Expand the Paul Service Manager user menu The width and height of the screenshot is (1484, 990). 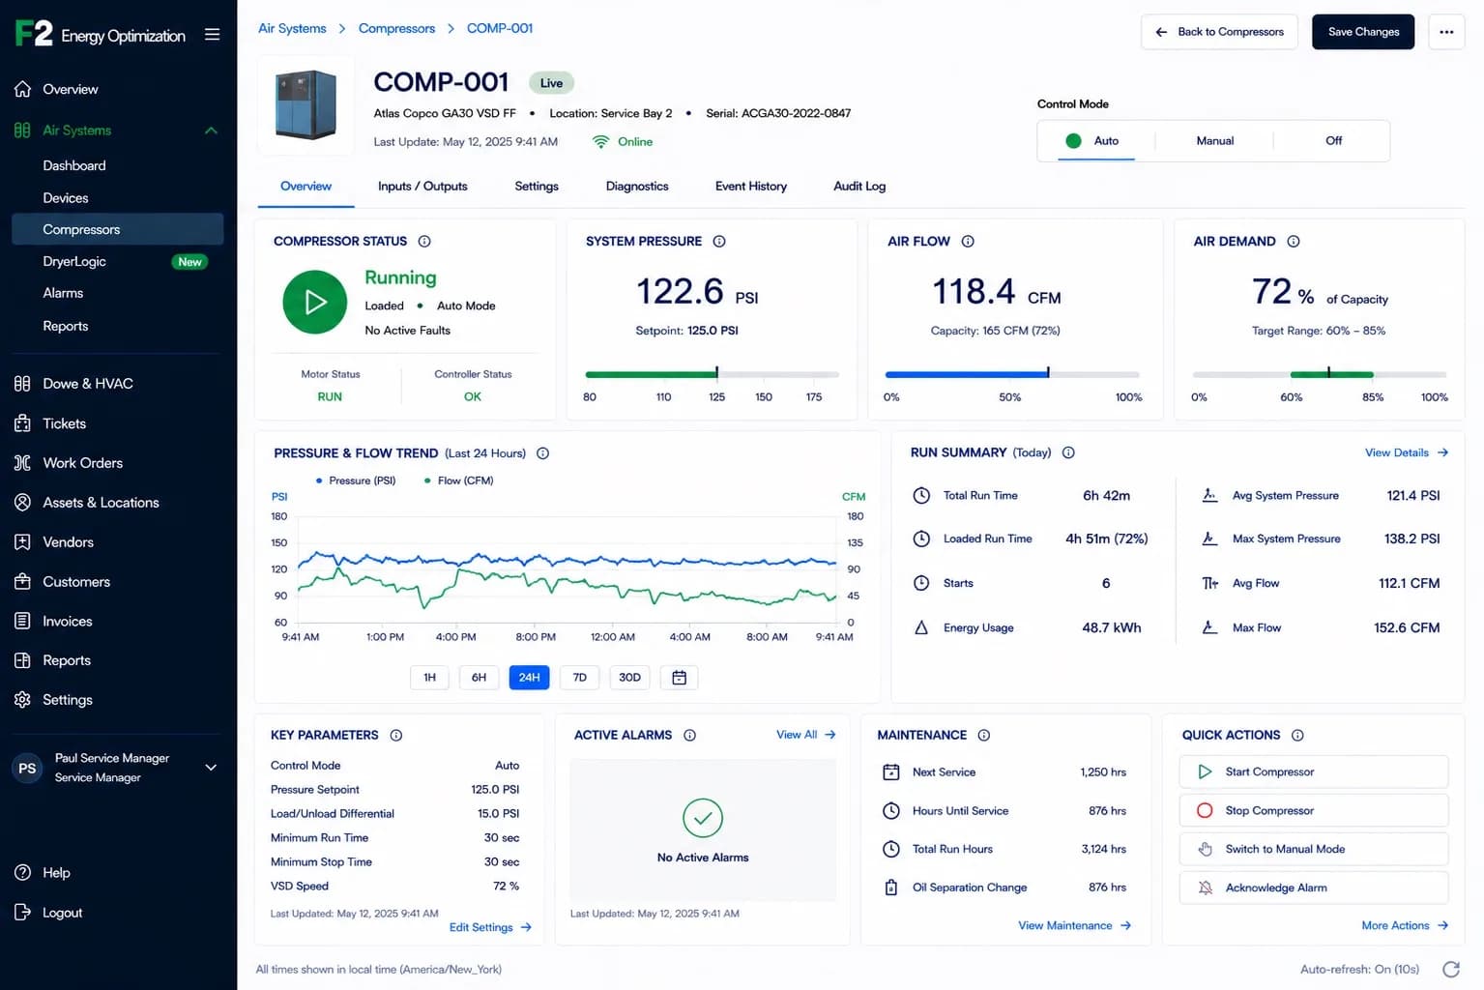[211, 768]
